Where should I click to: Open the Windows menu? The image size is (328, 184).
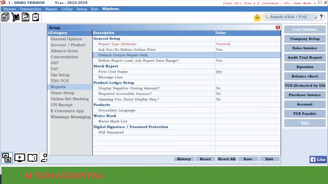click(110, 9)
